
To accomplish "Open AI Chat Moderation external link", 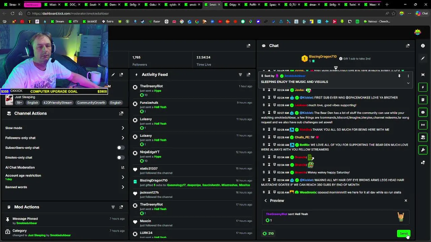I will (123, 167).
